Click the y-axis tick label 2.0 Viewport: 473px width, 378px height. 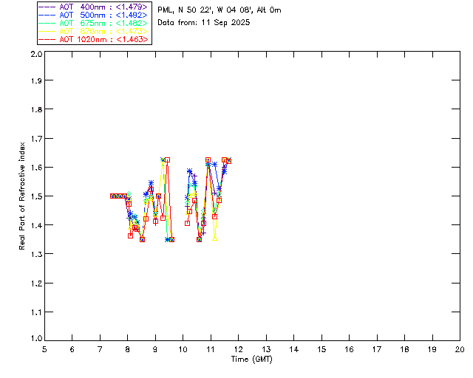35,55
